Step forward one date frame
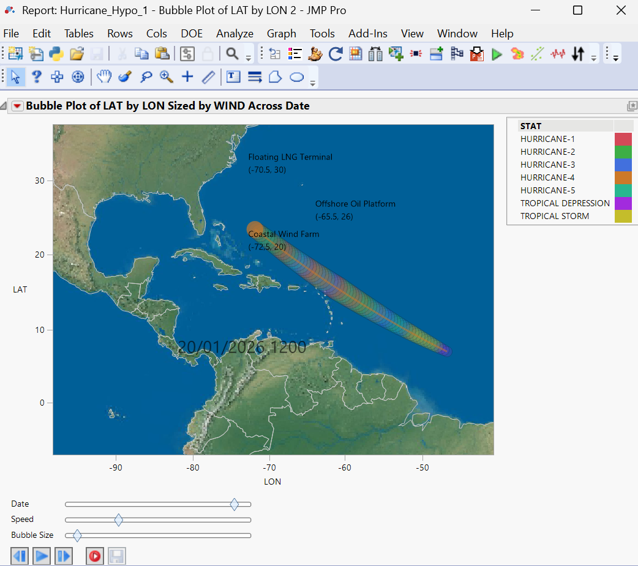Image resolution: width=638 pixels, height=566 pixels. pos(64,556)
